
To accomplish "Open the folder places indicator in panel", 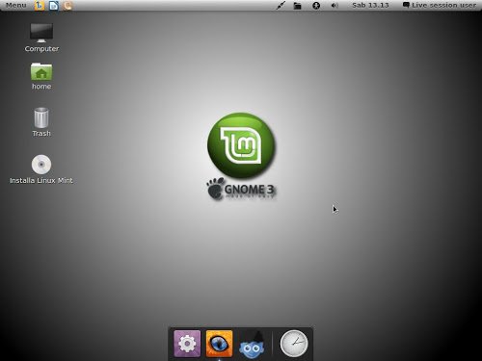I will pyautogui.click(x=298, y=6).
